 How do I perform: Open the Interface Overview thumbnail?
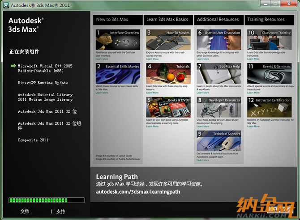(x=118, y=39)
